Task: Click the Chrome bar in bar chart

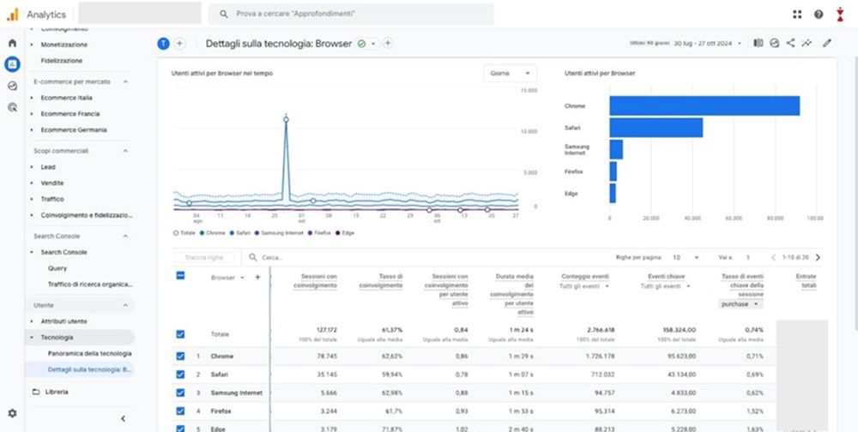Action: pyautogui.click(x=704, y=106)
